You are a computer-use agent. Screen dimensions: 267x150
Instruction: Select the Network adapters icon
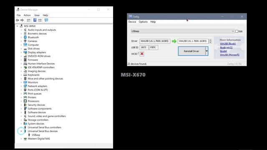coord(25,86)
